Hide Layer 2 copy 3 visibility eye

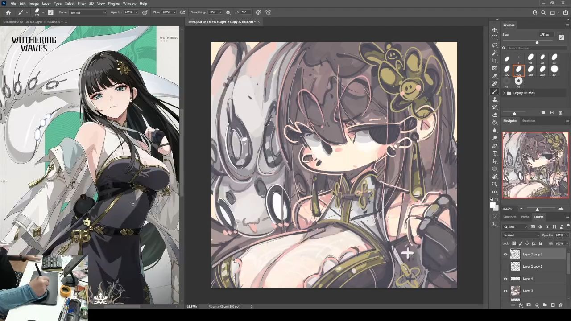pyautogui.click(x=505, y=254)
